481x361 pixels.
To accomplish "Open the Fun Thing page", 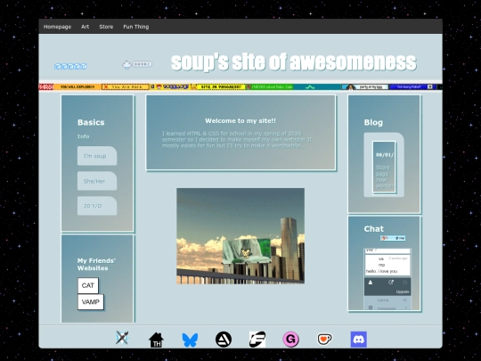I will click(x=136, y=27).
